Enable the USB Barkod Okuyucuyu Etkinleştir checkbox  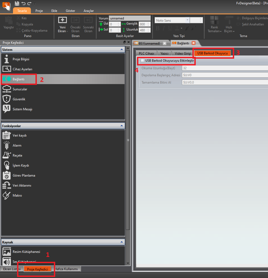[142, 61]
